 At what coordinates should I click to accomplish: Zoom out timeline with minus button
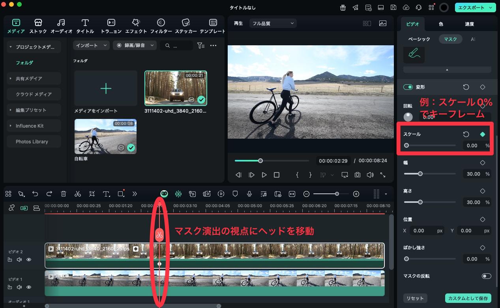(x=307, y=194)
